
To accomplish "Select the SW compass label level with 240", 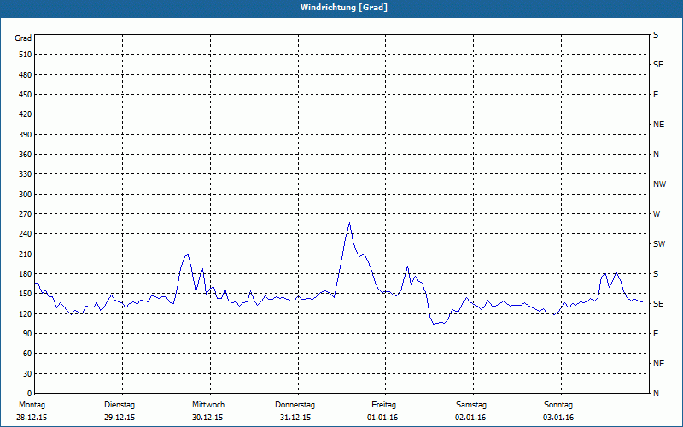I will (x=659, y=244).
